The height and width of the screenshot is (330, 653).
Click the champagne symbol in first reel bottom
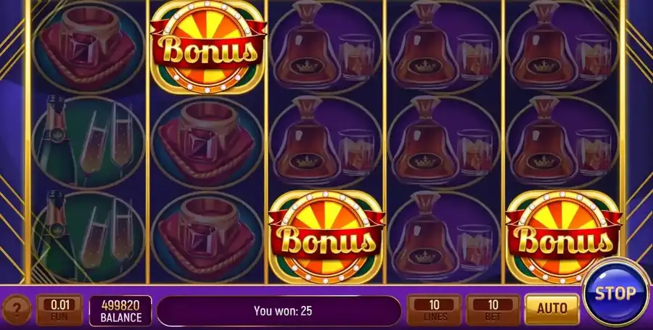pos(88,237)
